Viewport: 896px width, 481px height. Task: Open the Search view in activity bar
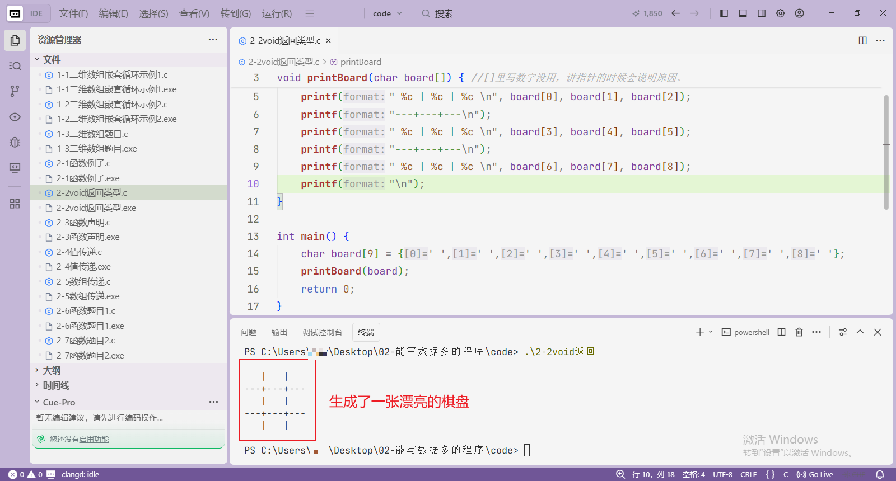[15, 65]
